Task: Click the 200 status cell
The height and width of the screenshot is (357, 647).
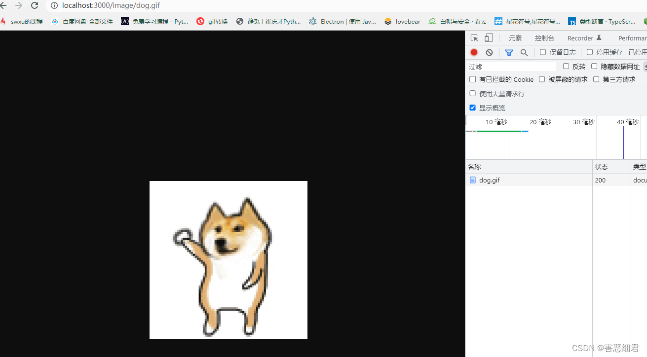Action: 611,180
